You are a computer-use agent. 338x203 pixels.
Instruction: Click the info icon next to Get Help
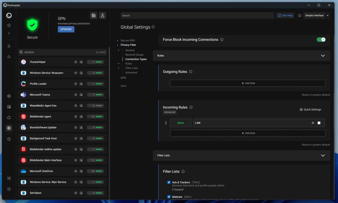(x=300, y=15)
